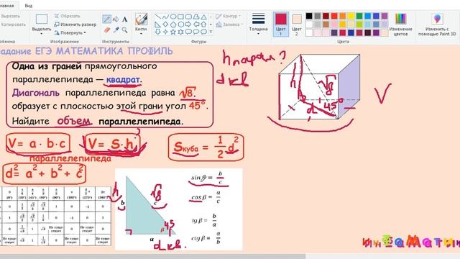The image size is (460, 259).
Task: Pick the green color swatch
Action: (359, 16)
